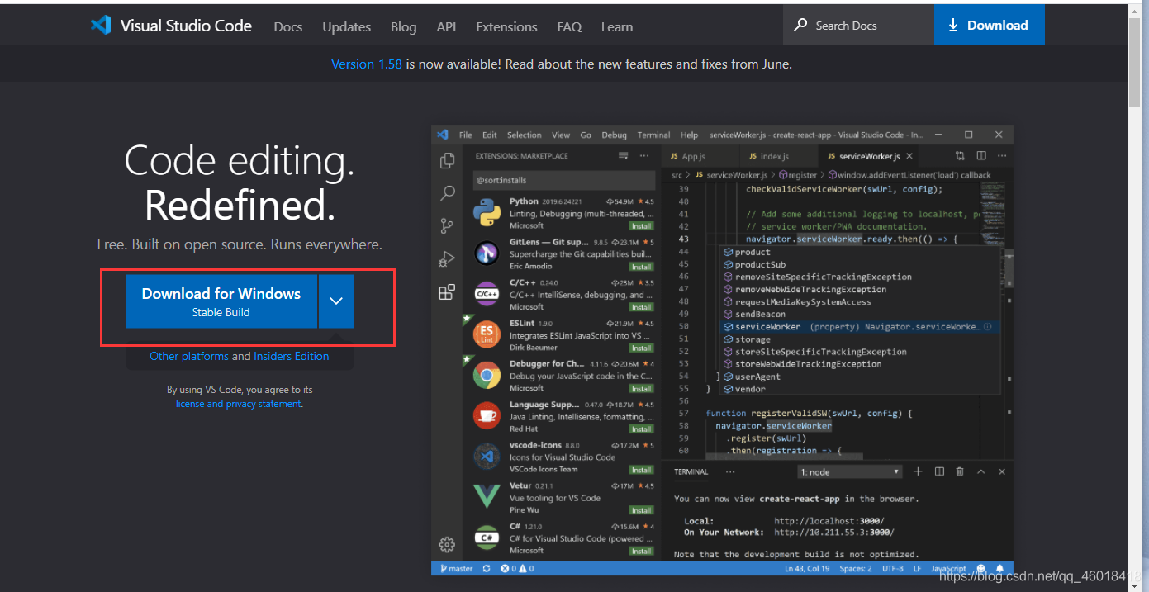Click the JavaScript language mode in the status bar
Image resolution: width=1149 pixels, height=592 pixels.
949,568
